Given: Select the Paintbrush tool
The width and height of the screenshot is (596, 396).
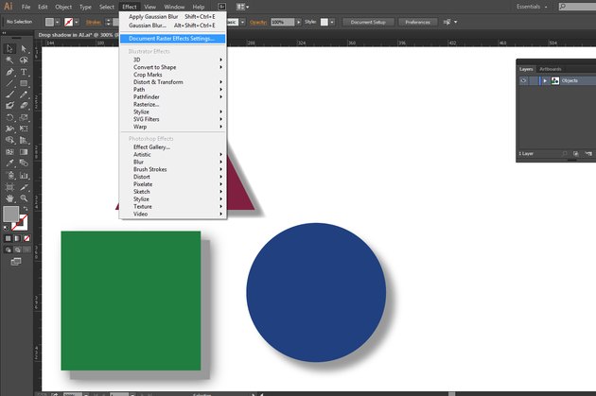Looking at the screenshot, I should 9,95.
